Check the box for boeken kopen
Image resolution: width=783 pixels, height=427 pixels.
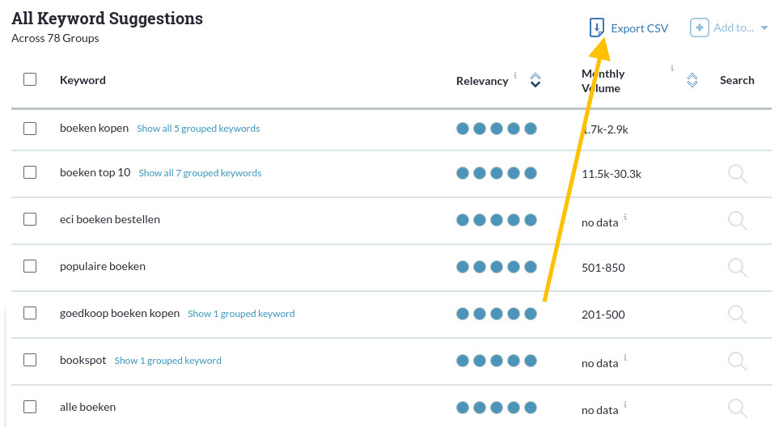30,128
